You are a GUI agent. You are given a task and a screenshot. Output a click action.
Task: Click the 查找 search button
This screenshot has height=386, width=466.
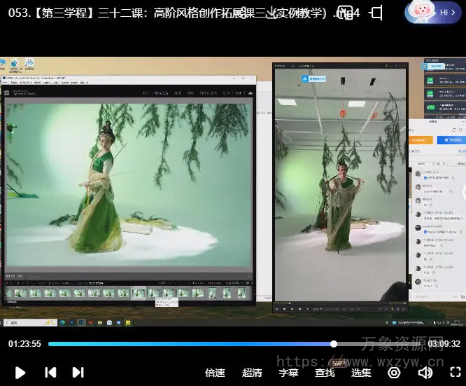click(325, 373)
